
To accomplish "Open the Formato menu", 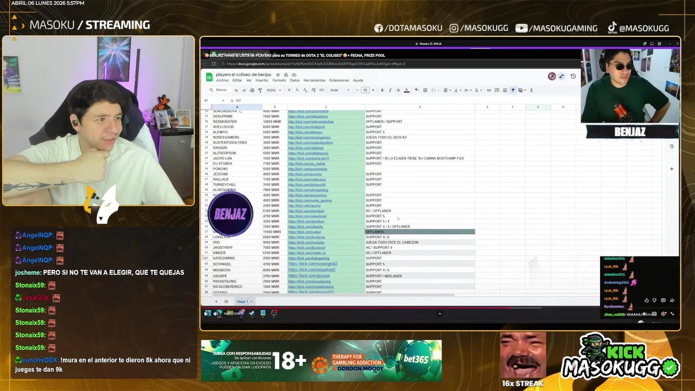I will [x=279, y=80].
